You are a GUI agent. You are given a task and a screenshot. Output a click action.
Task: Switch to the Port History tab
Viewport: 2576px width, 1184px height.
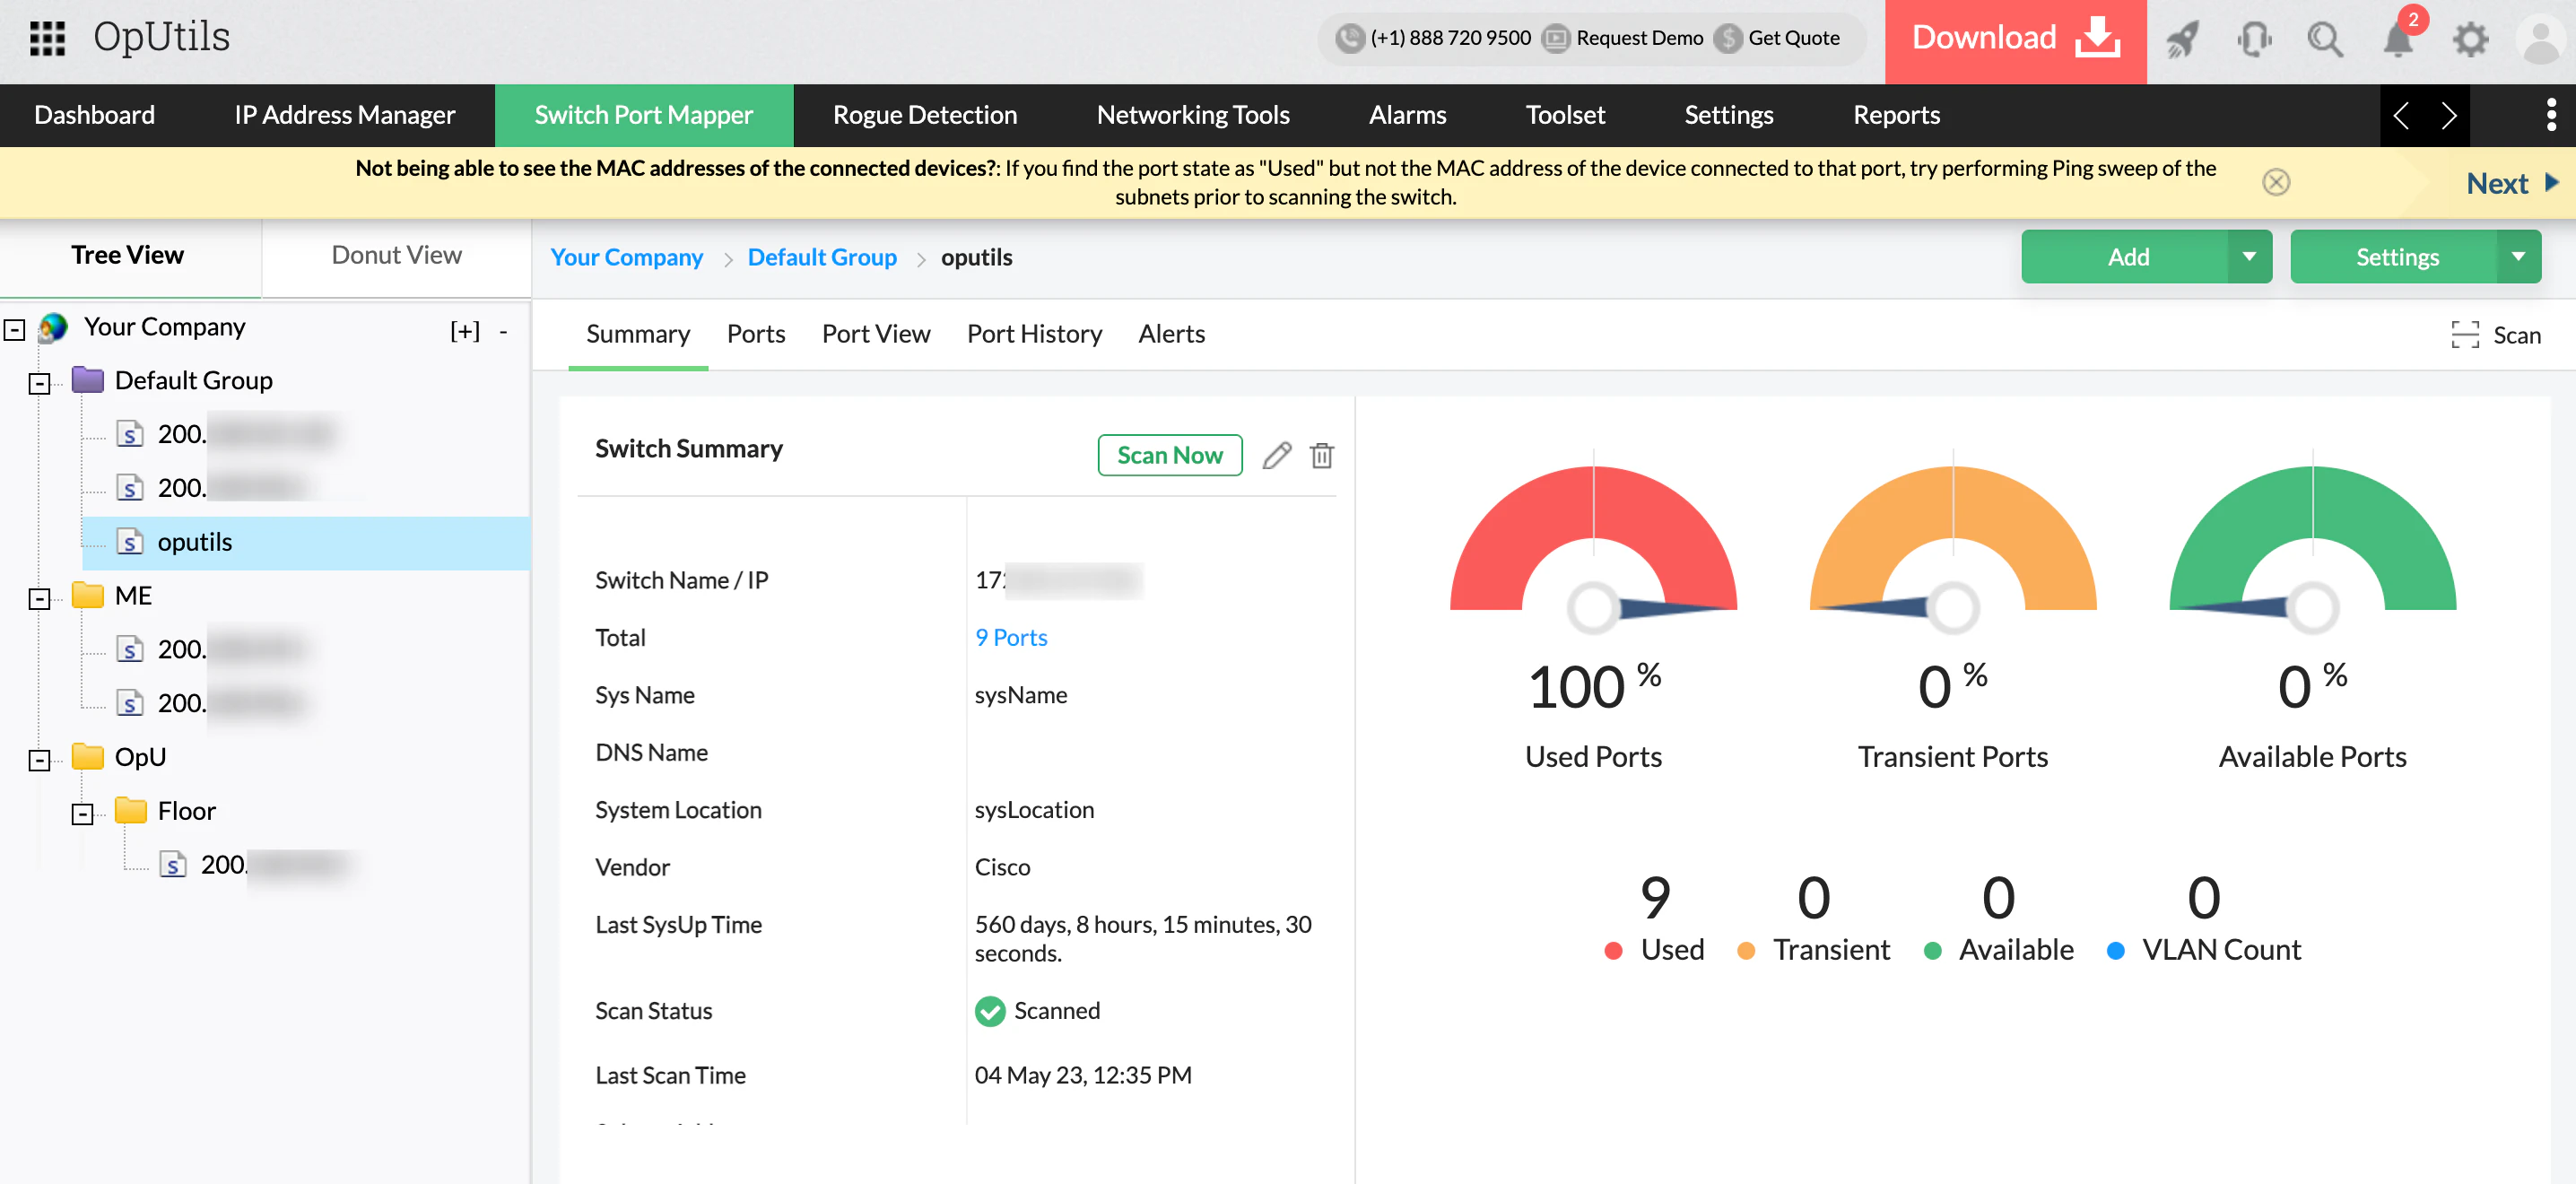(1035, 334)
